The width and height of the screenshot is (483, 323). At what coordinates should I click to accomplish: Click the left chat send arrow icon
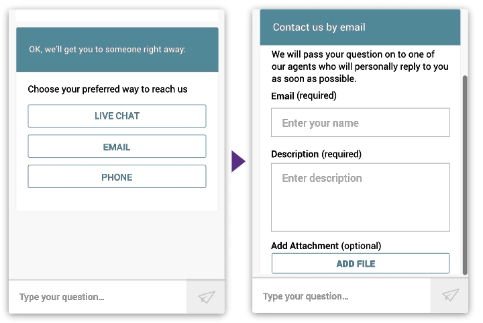(206, 297)
